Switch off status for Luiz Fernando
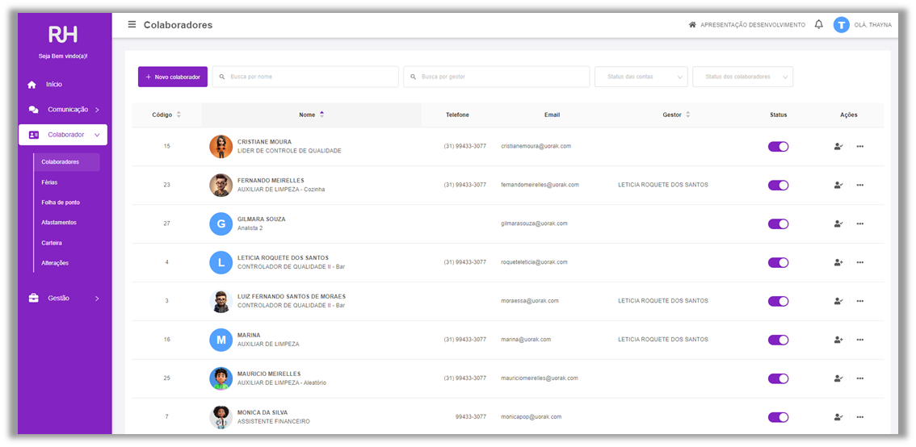This screenshot has width=916, height=447. [x=778, y=301]
